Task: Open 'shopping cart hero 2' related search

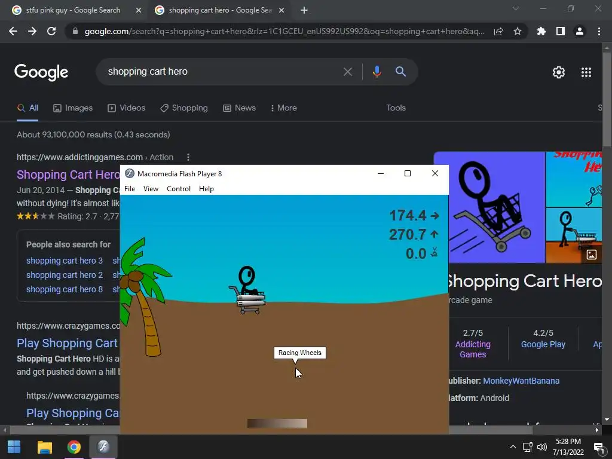Action: (65, 275)
